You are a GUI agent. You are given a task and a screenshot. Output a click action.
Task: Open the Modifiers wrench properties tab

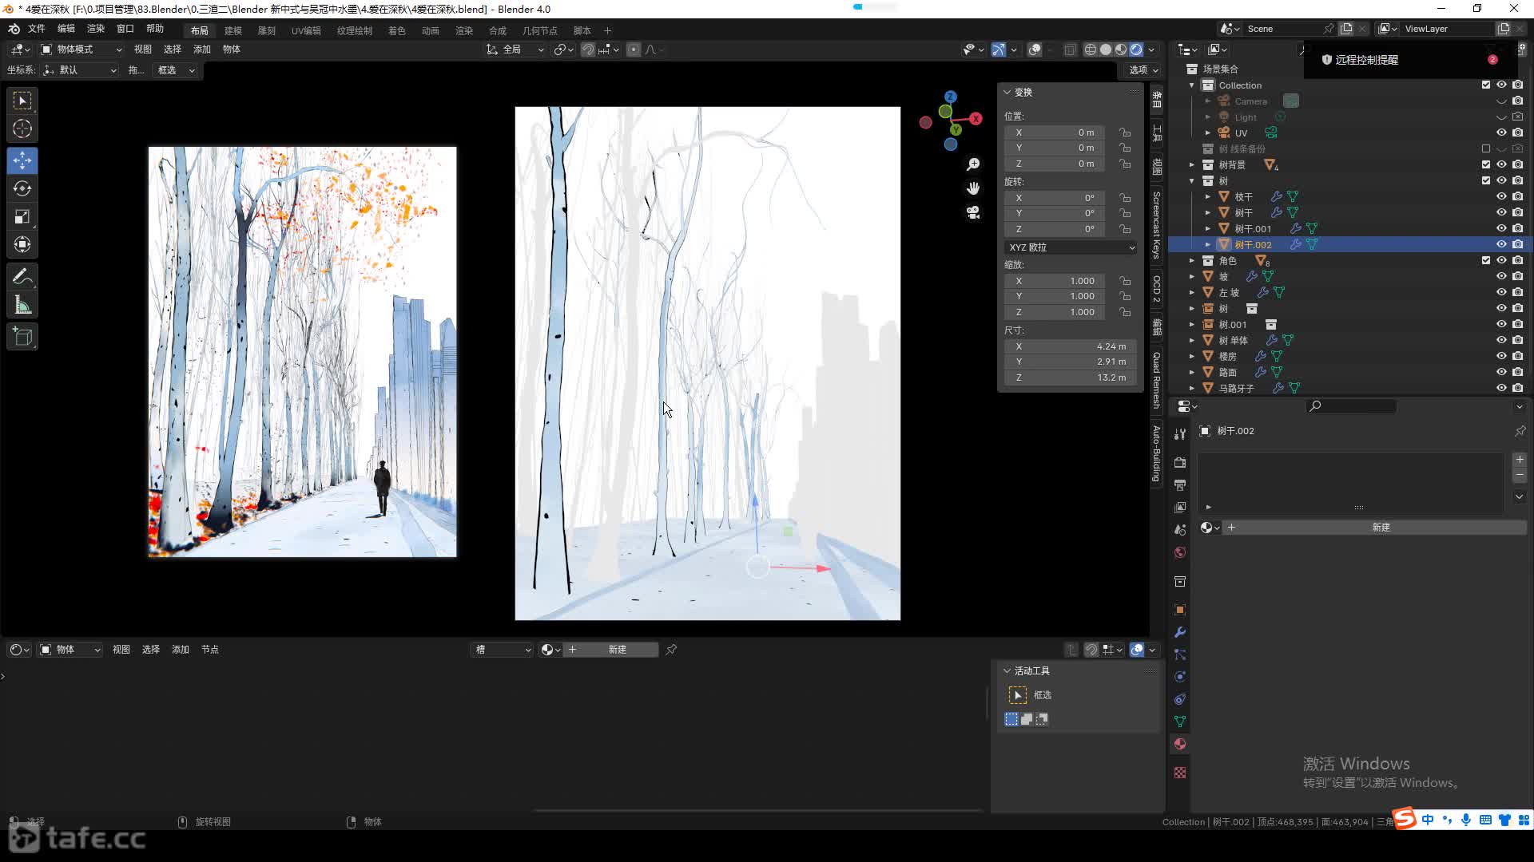(x=1180, y=632)
